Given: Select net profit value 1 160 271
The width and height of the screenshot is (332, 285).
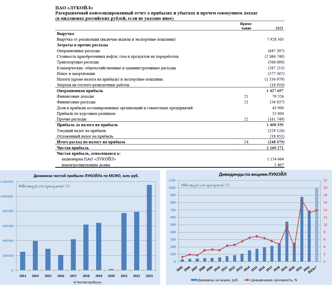Looking at the screenshot, I should pyautogui.click(x=275, y=148).
